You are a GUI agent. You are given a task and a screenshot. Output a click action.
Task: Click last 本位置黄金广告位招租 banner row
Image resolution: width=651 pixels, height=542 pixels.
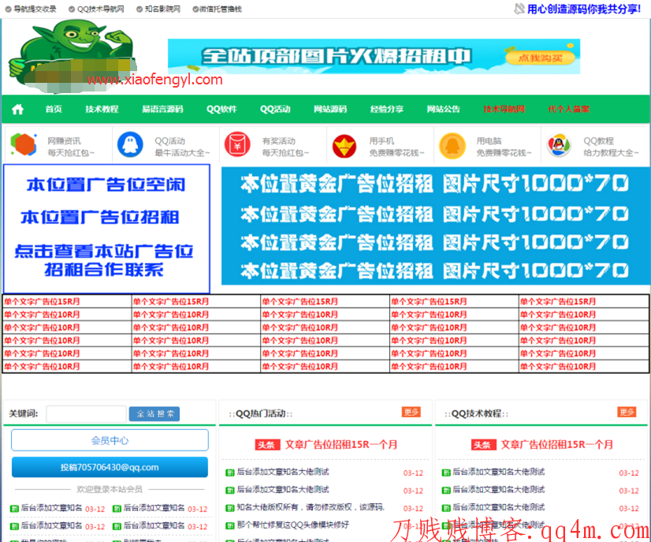[x=435, y=271]
